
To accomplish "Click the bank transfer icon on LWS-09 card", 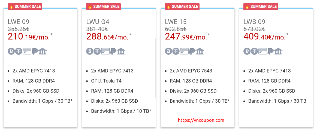I will (x=278, y=51).
